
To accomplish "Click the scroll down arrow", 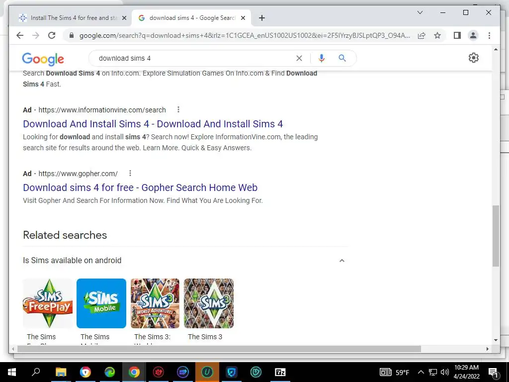I will pos(496,340).
